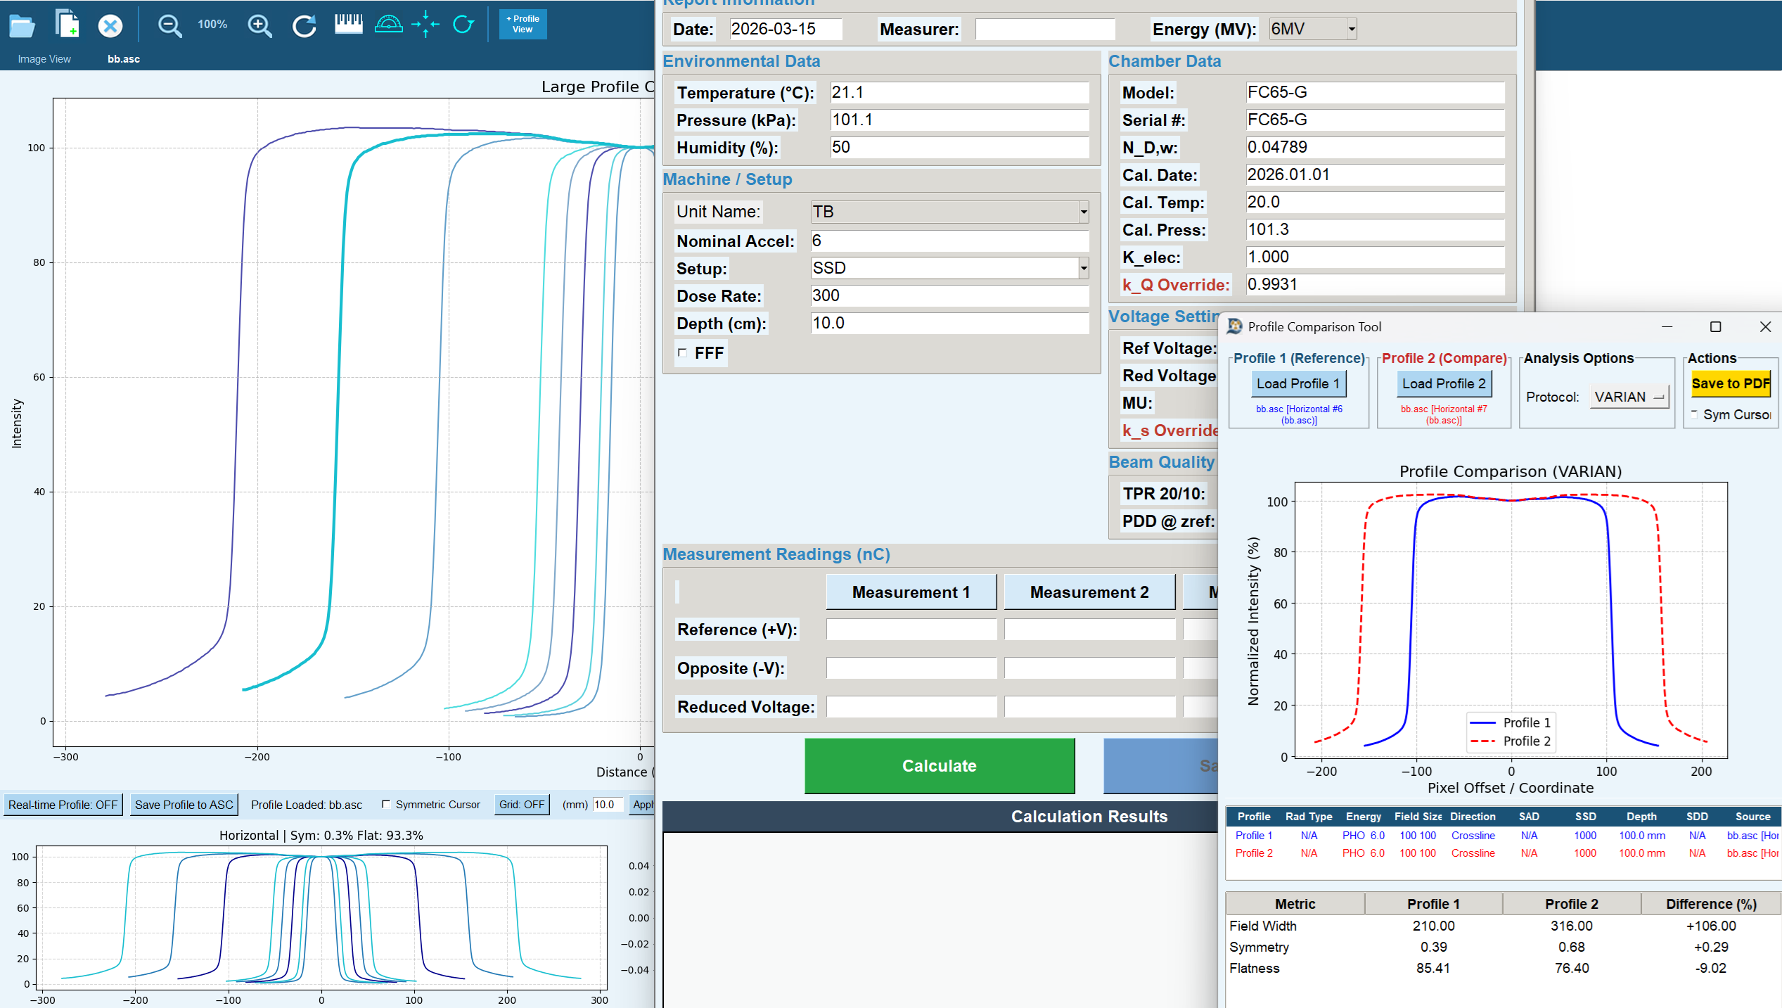Image resolution: width=1782 pixels, height=1008 pixels.
Task: Click the Measurement 1 column header button
Action: (x=911, y=592)
